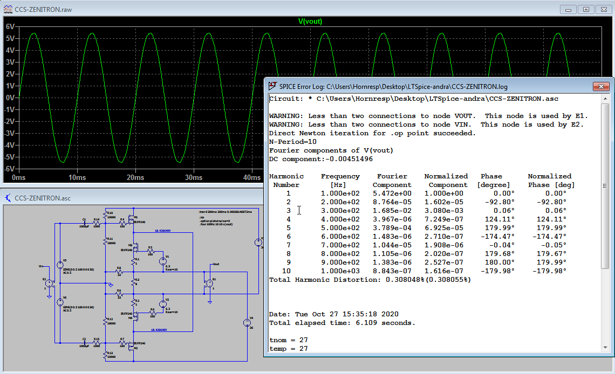
Task: Maximize the CCS-ZENITRON.raw plot window
Action: click(586, 9)
